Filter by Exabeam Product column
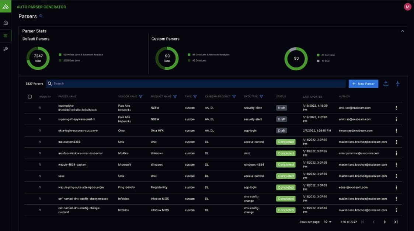Image resolution: width=414 pixels, height=231 pixels. pyautogui.click(x=234, y=97)
